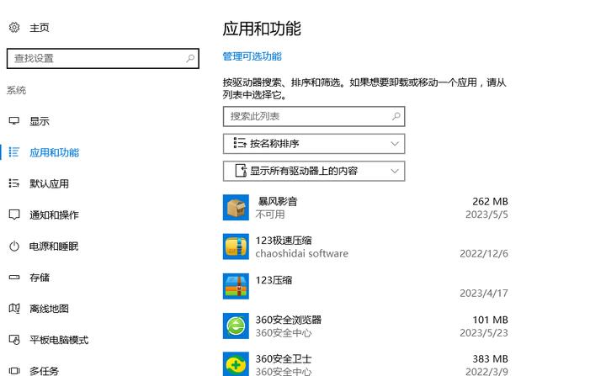Image resolution: width=606 pixels, height=376 pixels.
Task: Click the 存储 drive icon
Action: tap(14, 277)
